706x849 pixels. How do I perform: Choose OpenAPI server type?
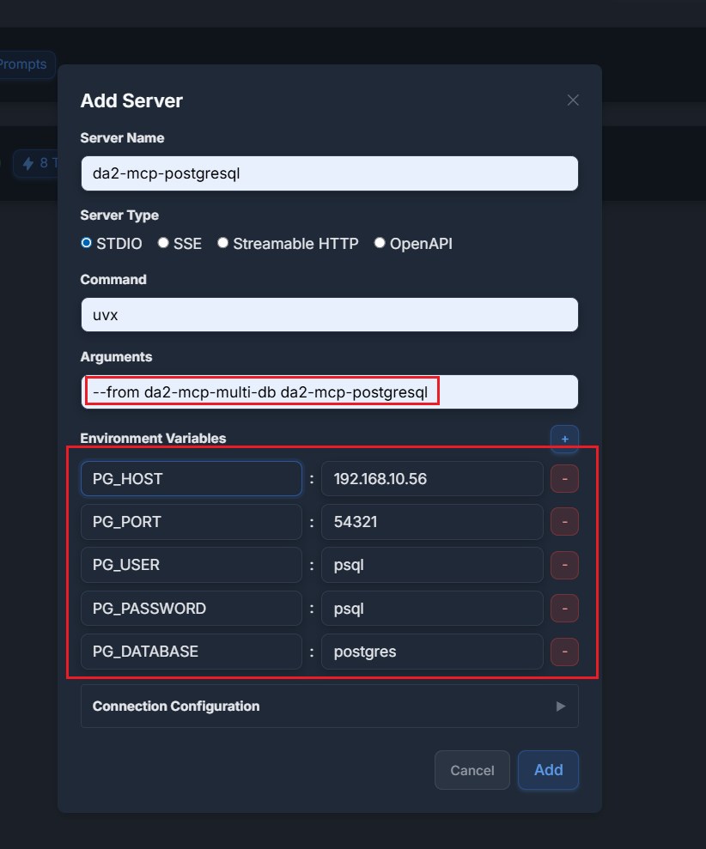click(x=380, y=244)
